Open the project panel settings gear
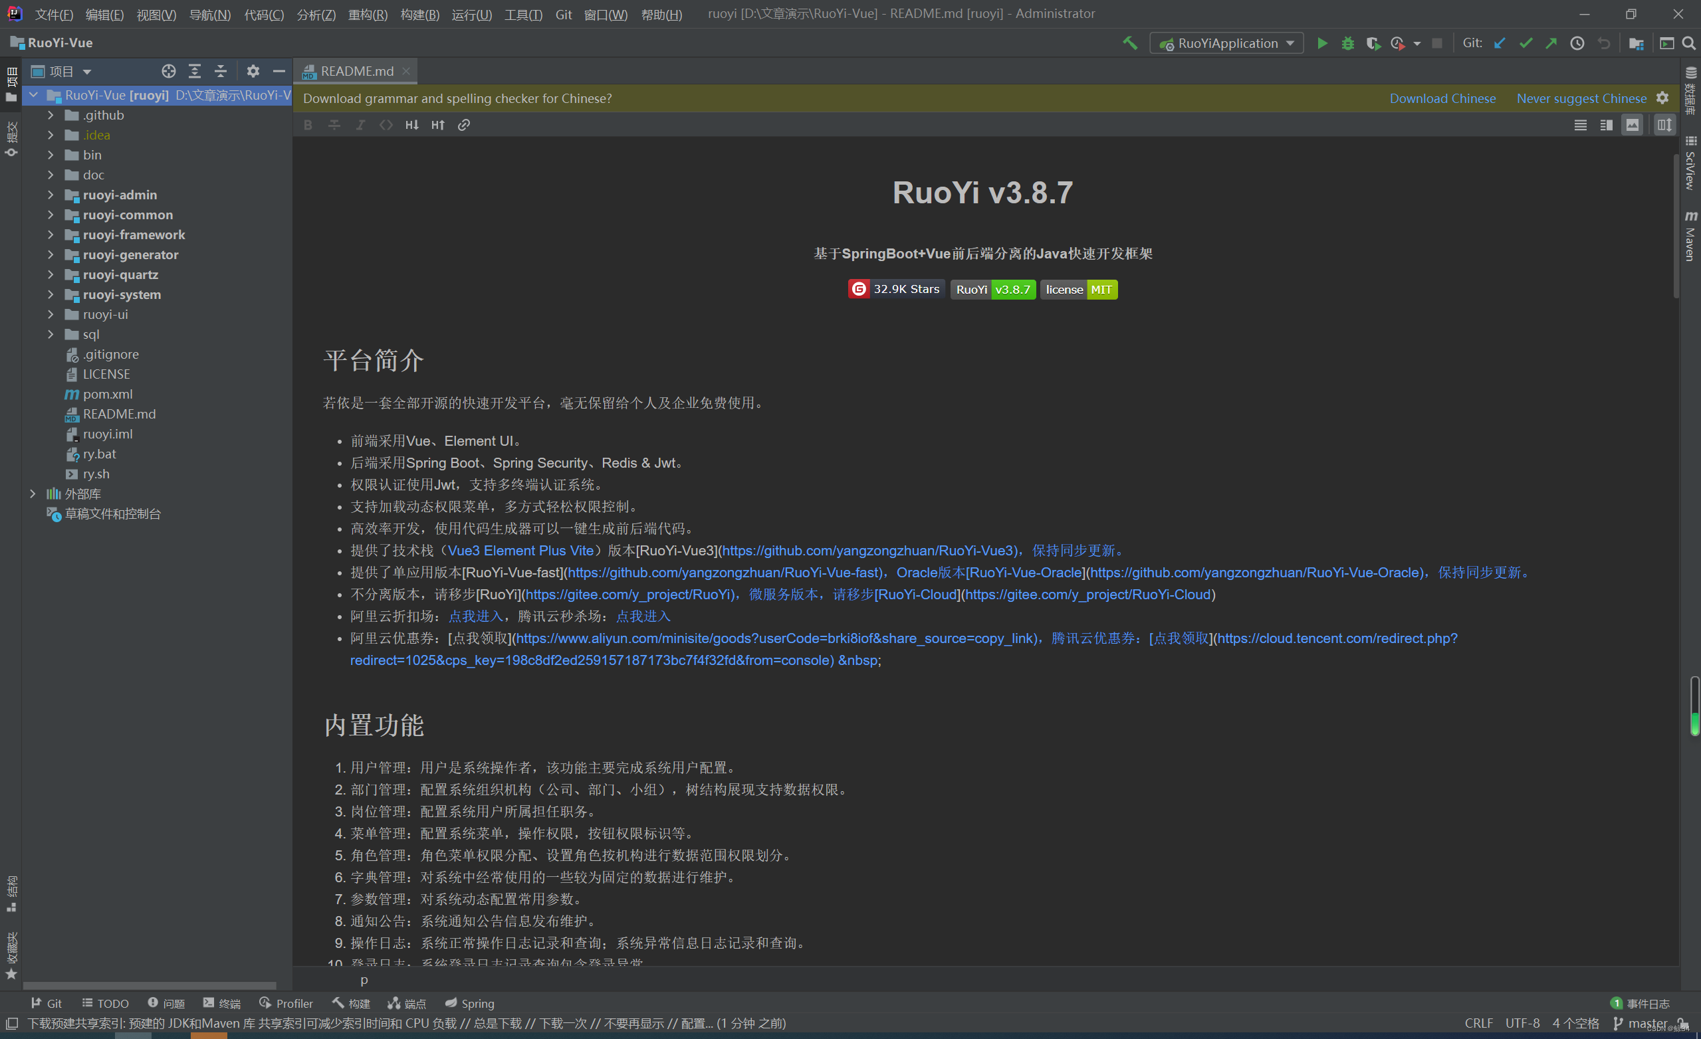Image resolution: width=1701 pixels, height=1039 pixels. (253, 71)
